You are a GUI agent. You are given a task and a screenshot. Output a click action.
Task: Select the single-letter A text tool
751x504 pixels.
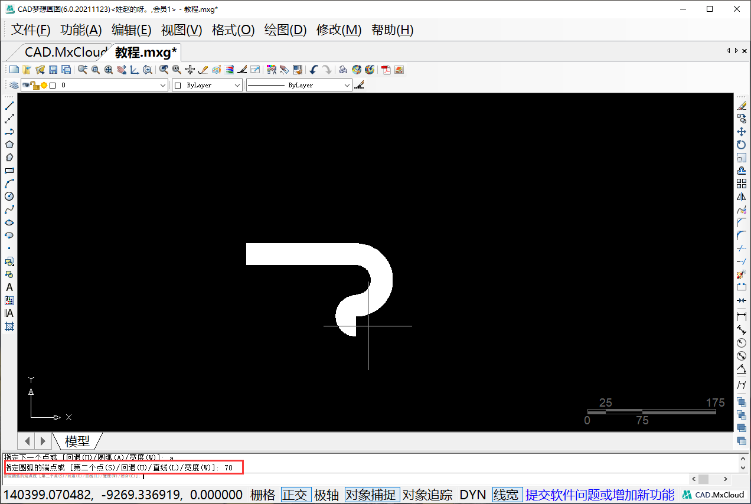(x=9, y=287)
